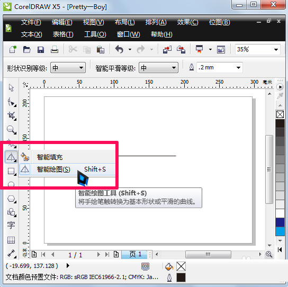Go to the first page button
This screenshot has height=287, width=288.
pos(43,255)
